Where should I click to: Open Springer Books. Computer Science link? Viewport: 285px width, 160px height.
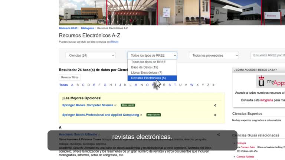click(x=88, y=105)
